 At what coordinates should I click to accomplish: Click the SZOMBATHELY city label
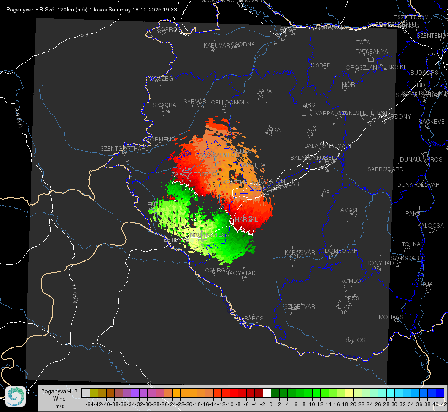coord(173,105)
